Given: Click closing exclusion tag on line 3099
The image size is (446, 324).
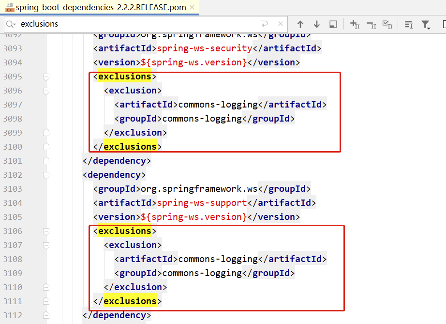Looking at the screenshot, I should [x=135, y=133].
